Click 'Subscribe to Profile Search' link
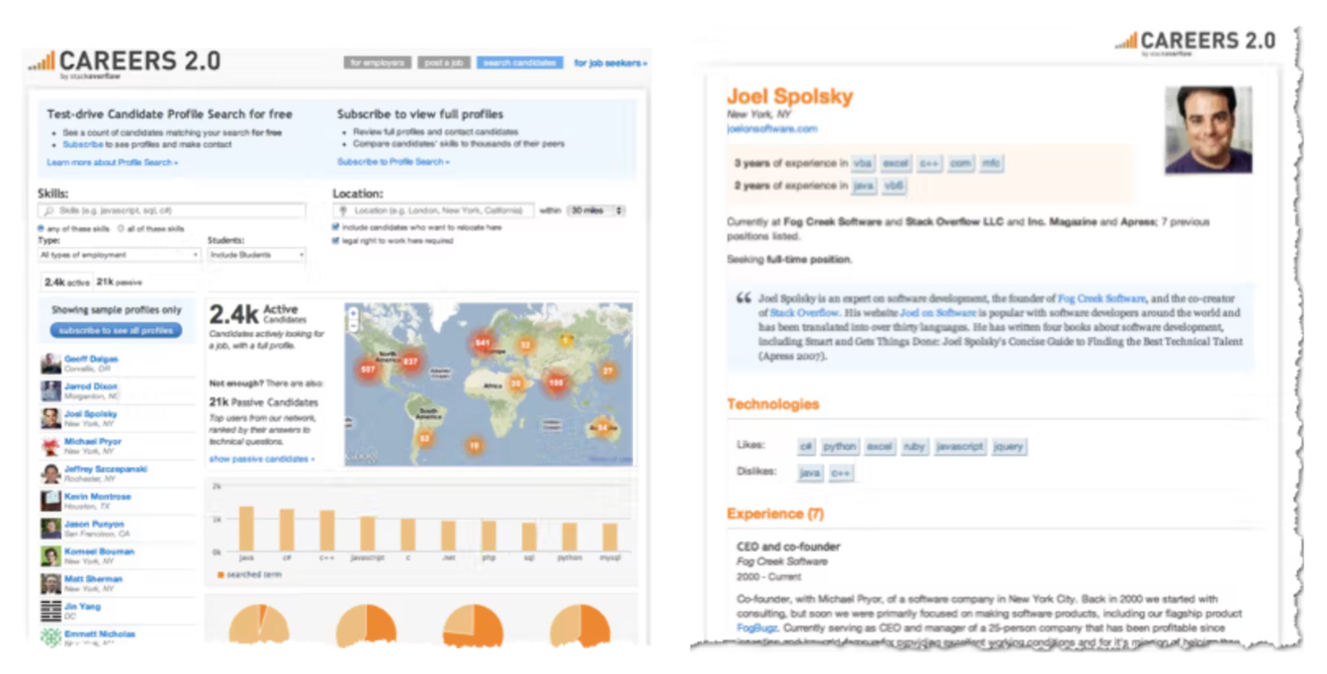 tap(393, 162)
